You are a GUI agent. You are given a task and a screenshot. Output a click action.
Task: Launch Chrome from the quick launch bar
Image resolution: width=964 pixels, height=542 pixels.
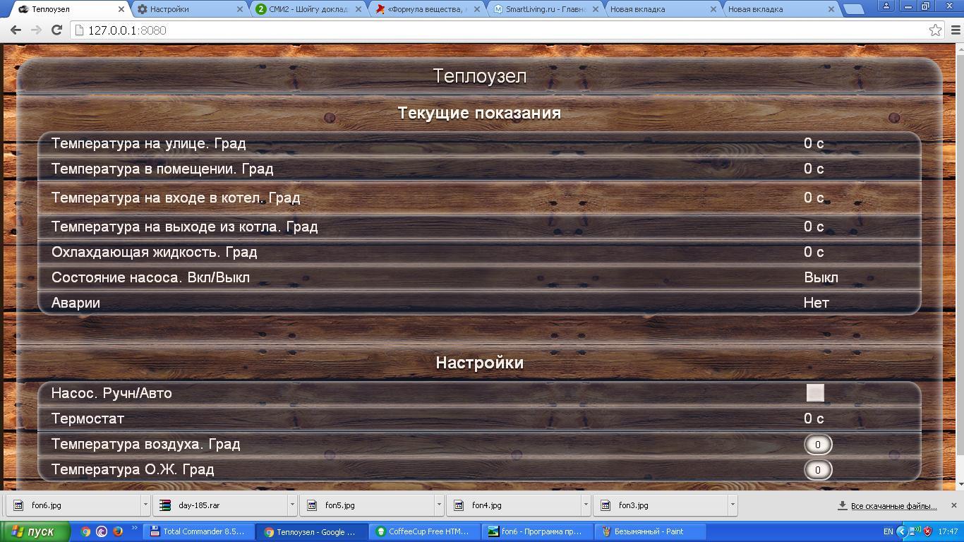[x=85, y=531]
